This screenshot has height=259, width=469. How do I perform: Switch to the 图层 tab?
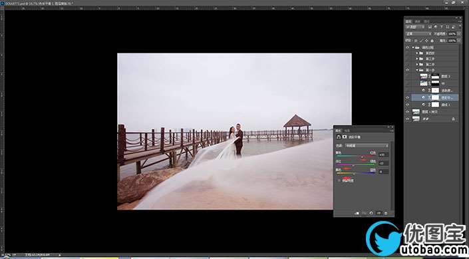pyautogui.click(x=409, y=21)
